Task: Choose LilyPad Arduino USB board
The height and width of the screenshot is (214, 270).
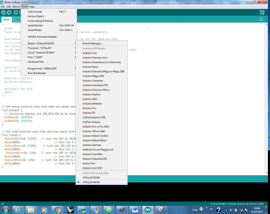Action: 102,117
